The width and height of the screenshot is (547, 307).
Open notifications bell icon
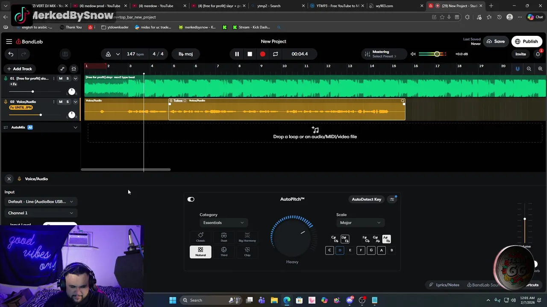pyautogui.click(x=538, y=54)
